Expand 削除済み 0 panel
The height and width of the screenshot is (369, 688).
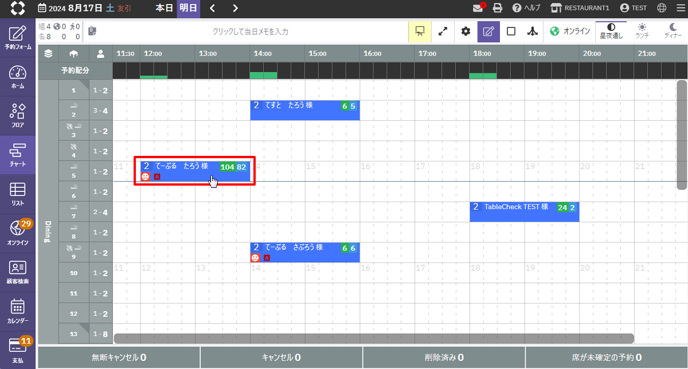point(444,358)
